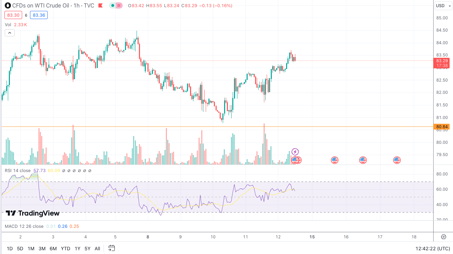Screen dimensions: 453x254
Task: Click the MACD 12 26 close indicator legend
Action: (x=24, y=226)
